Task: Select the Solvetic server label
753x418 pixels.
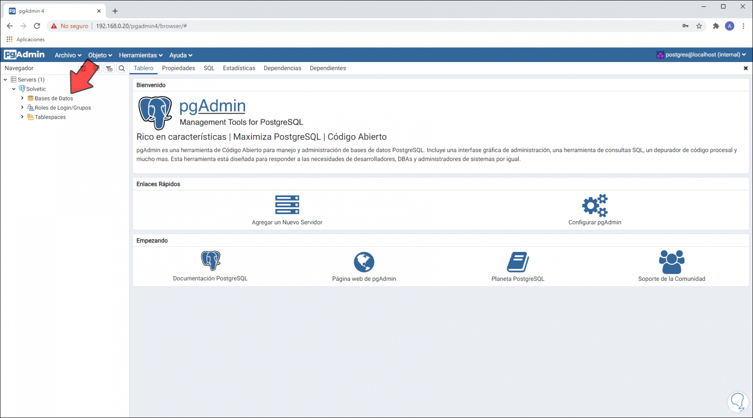Action: [36, 89]
